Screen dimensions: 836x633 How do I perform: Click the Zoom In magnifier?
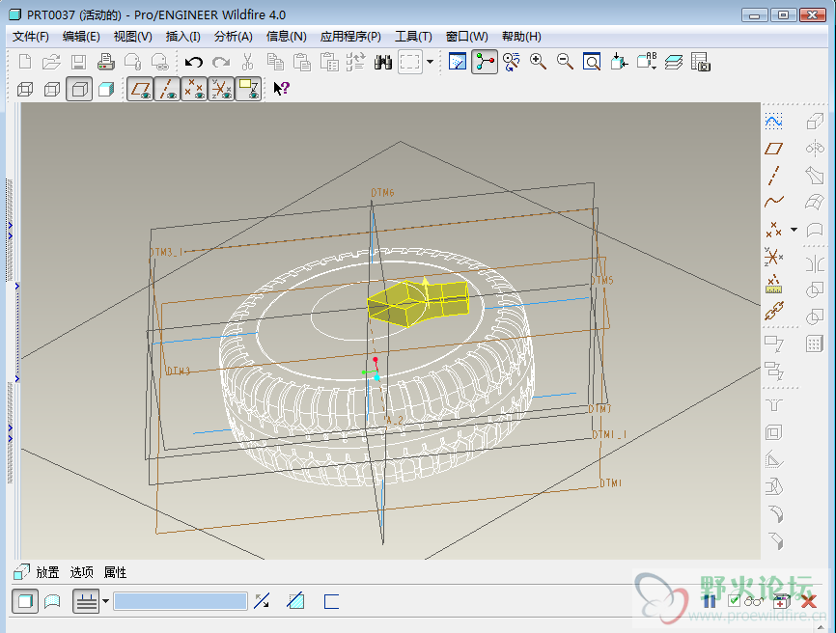pyautogui.click(x=538, y=62)
